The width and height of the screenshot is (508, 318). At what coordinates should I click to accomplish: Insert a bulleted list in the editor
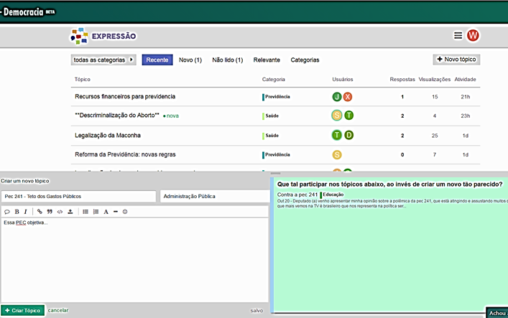[86, 212]
